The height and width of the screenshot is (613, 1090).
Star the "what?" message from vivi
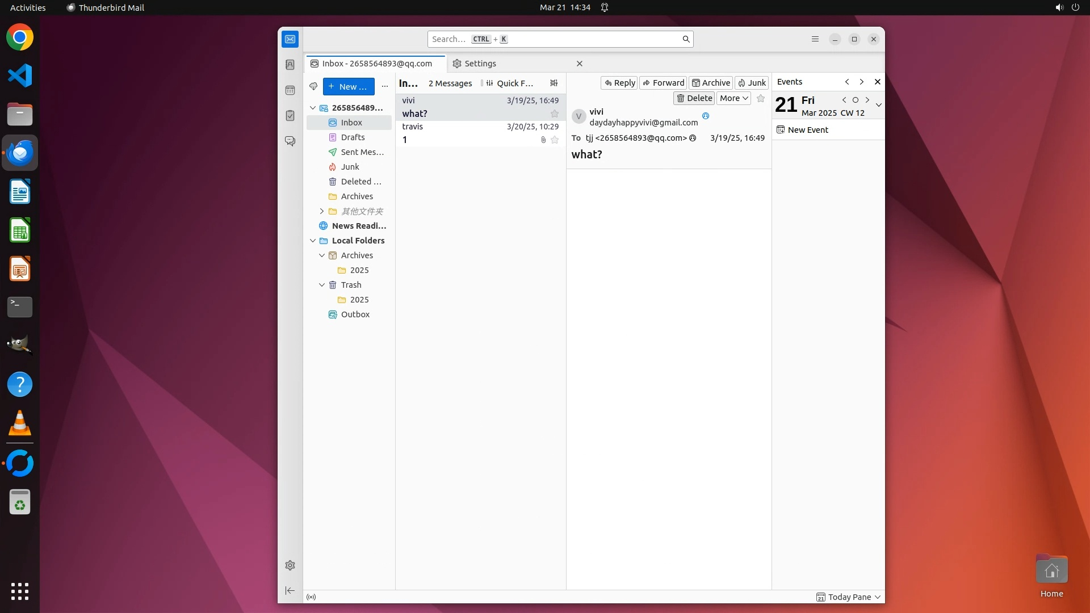click(x=555, y=114)
